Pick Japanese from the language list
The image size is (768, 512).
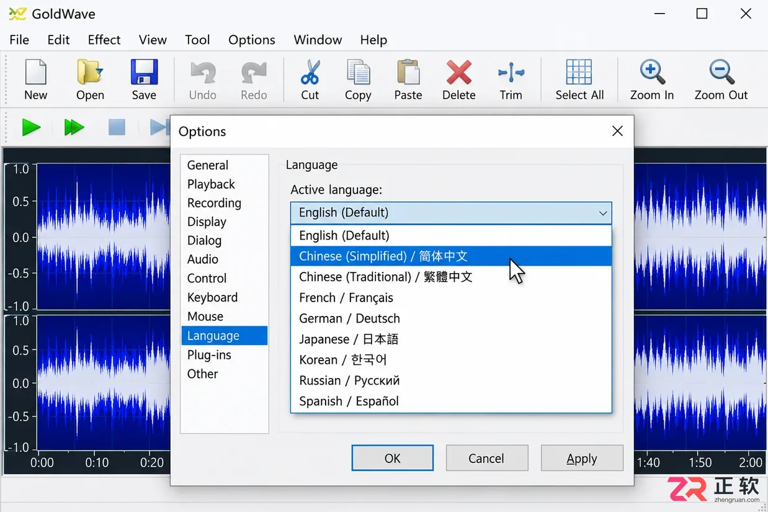click(x=451, y=339)
